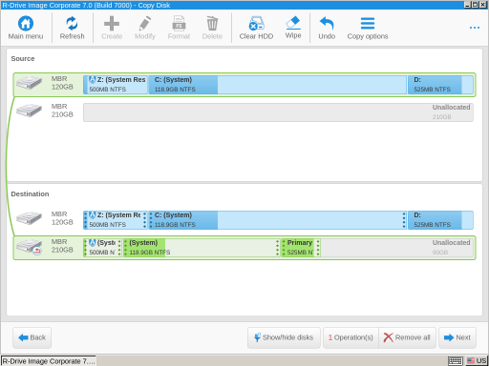Open the Main menu home icon
The image size is (489, 366).
click(x=26, y=28)
